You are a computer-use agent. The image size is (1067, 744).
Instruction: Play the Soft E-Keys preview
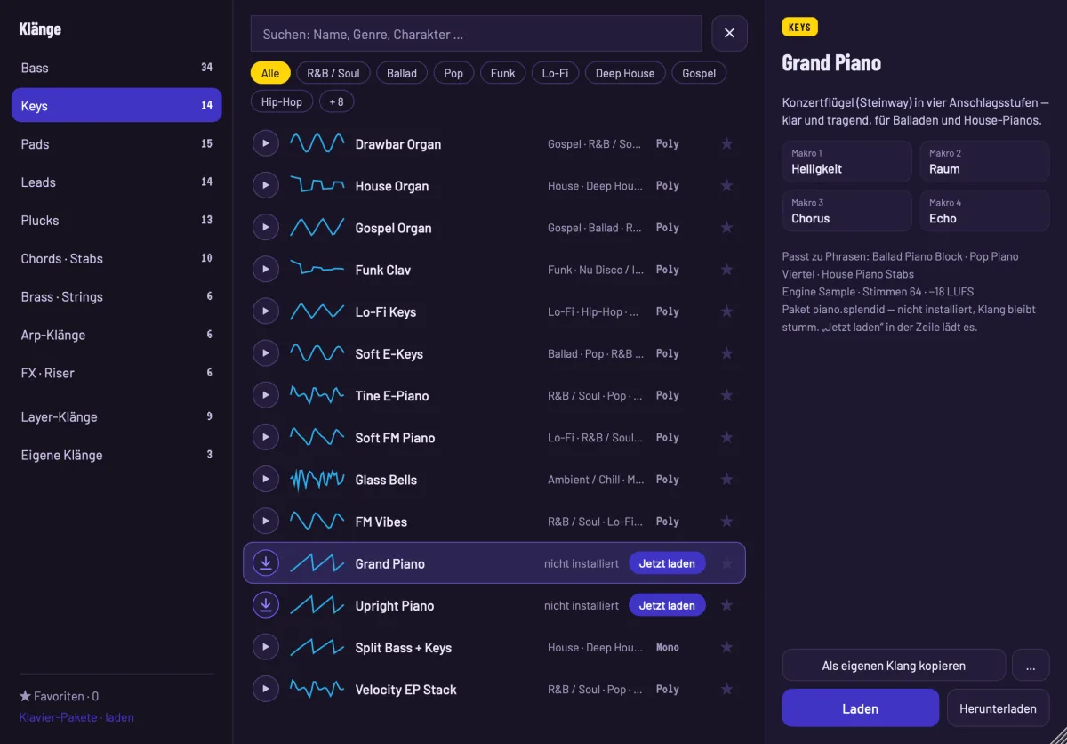click(x=266, y=353)
